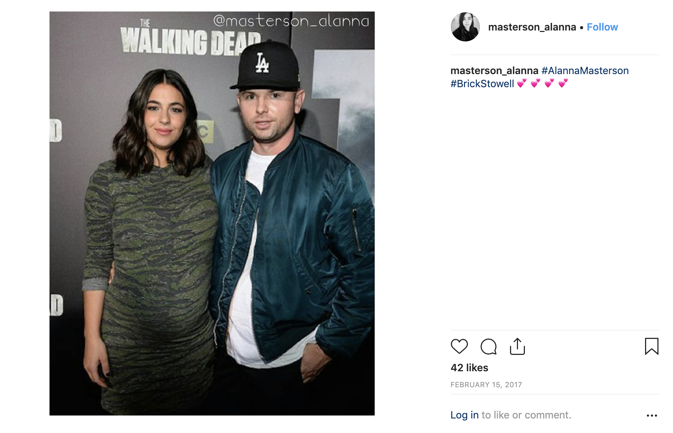Click the "to like or comment" text
The width and height of the screenshot is (673, 433).
click(526, 415)
